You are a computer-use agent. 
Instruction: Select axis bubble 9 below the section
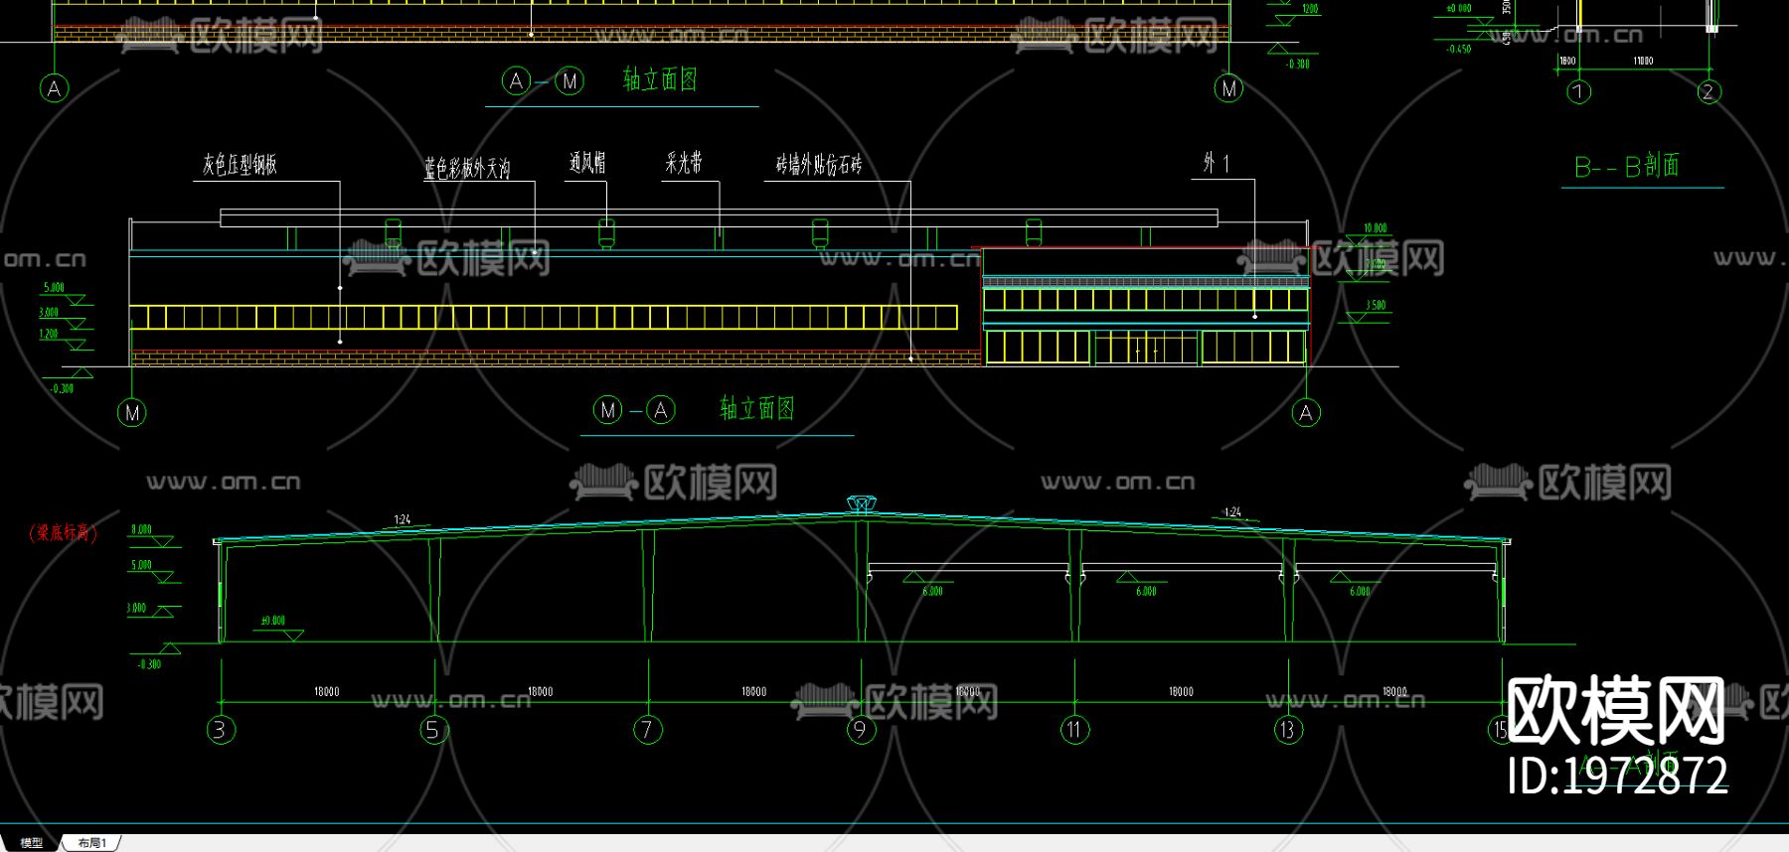(x=861, y=731)
